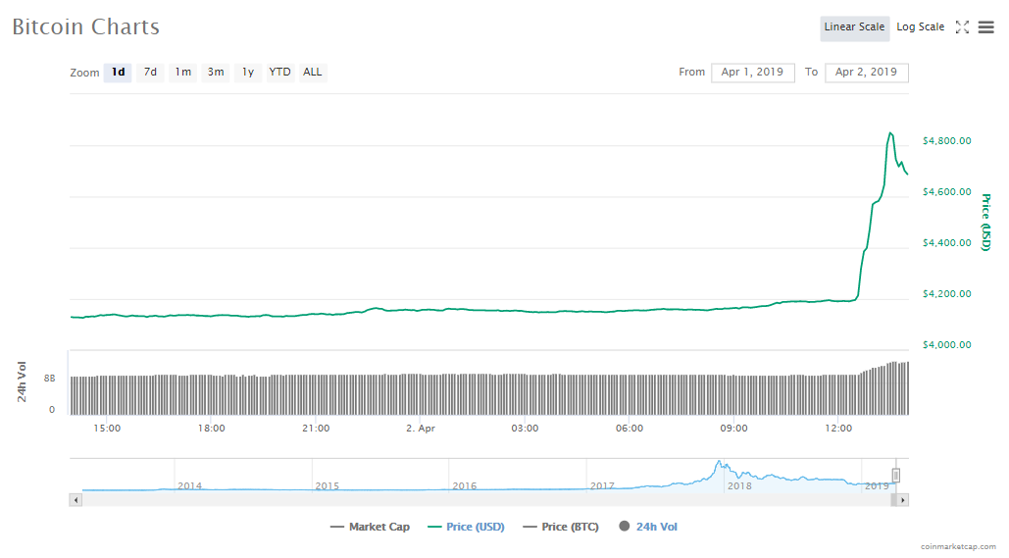Click the navigator range handle near 2019
The image size is (1009, 558).
click(x=895, y=476)
